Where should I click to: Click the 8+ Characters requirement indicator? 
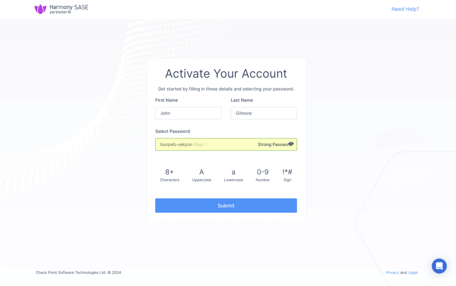(170, 175)
